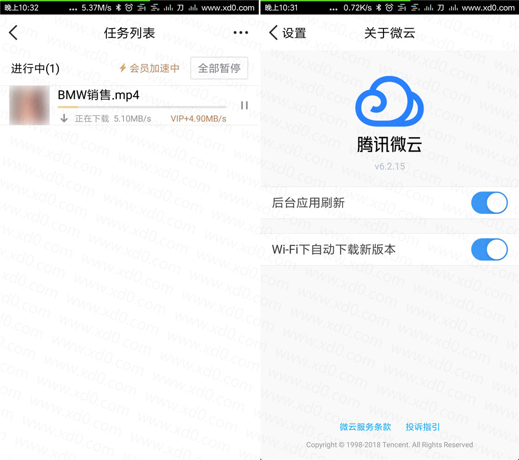Tap the lightning bolt icon beside 会员加速中
The image size is (519, 460).
click(123, 68)
